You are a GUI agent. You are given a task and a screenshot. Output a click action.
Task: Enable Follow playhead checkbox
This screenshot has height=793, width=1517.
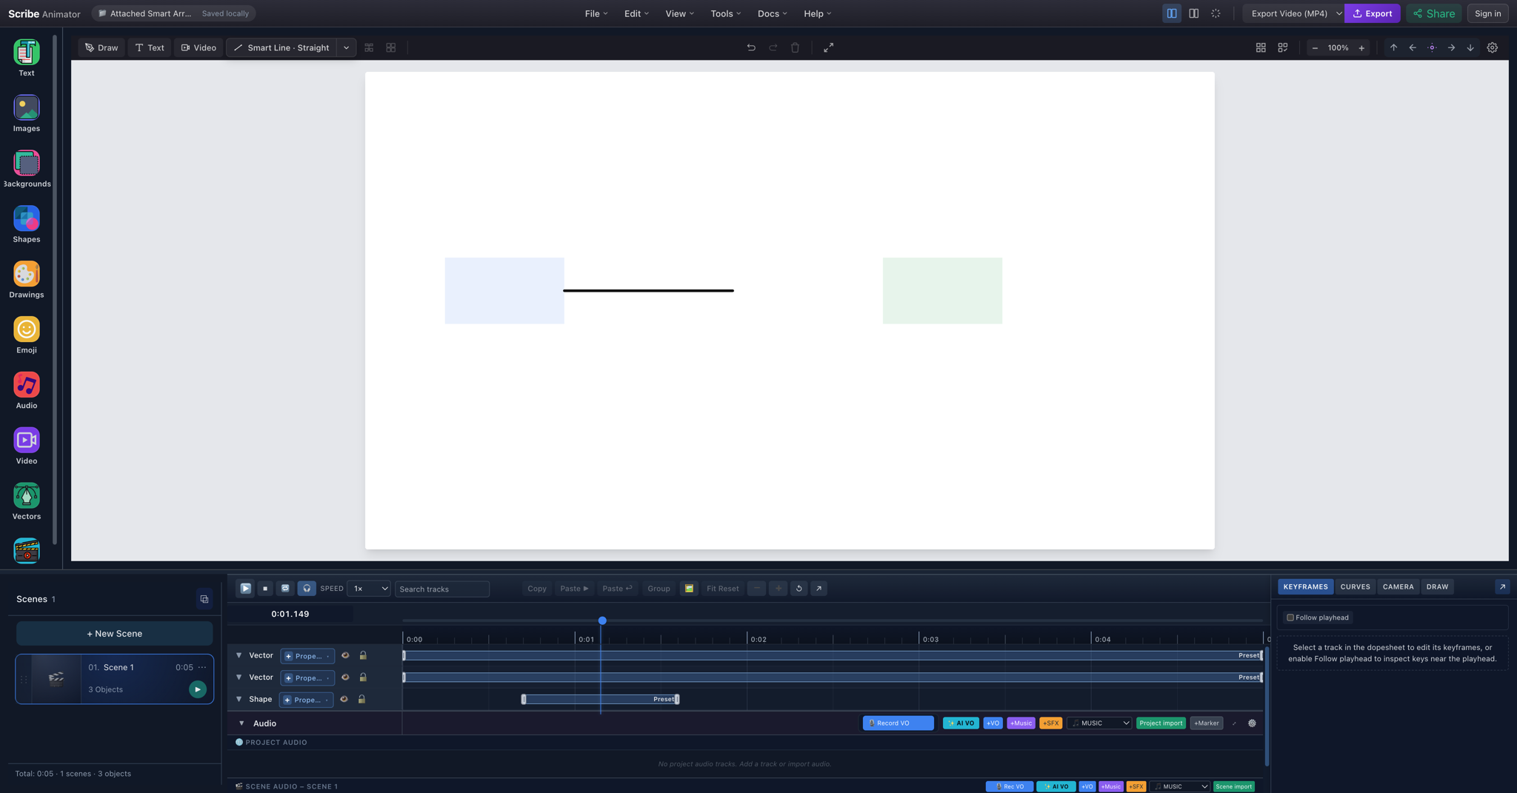pos(1290,618)
